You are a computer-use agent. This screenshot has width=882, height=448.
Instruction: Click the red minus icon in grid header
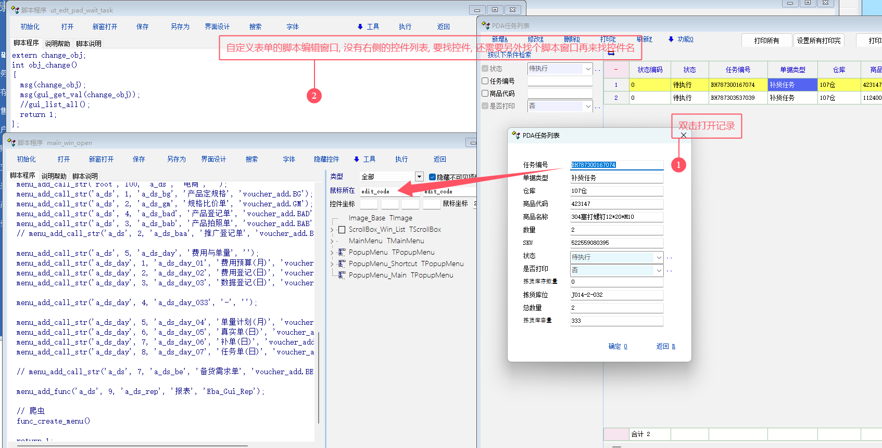click(x=616, y=70)
